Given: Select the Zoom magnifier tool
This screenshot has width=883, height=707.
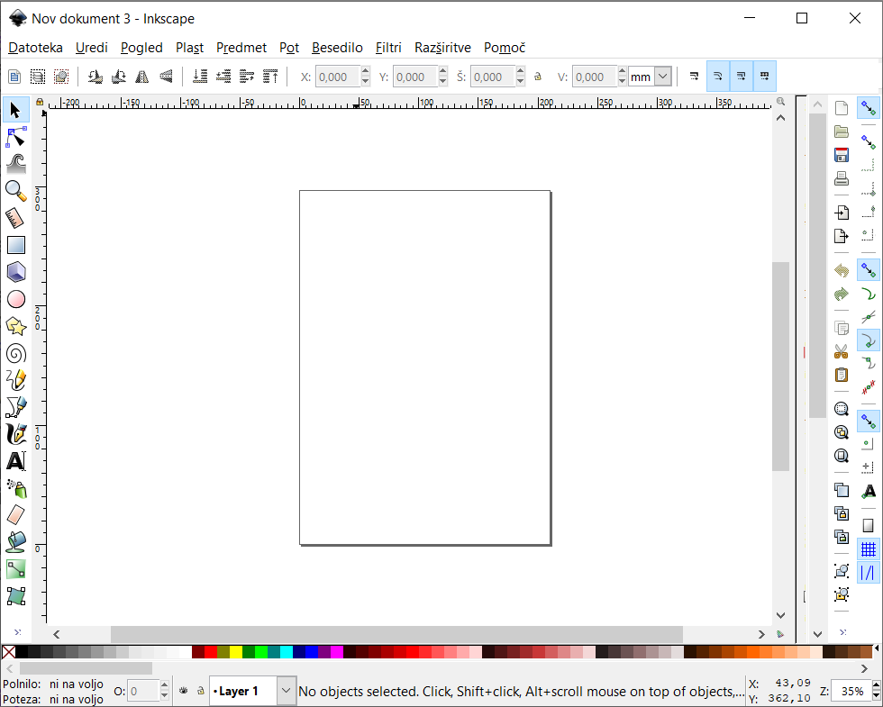Looking at the screenshot, I should (x=16, y=191).
